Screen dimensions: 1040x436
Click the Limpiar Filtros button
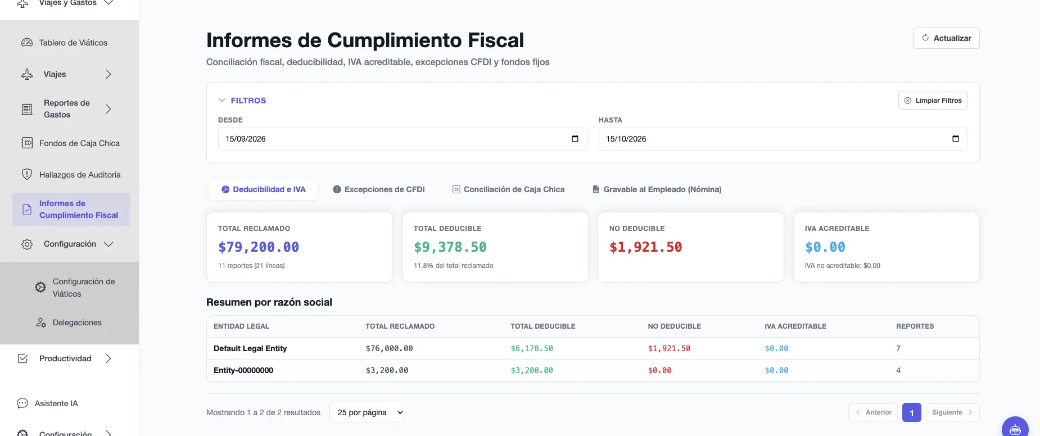[933, 101]
